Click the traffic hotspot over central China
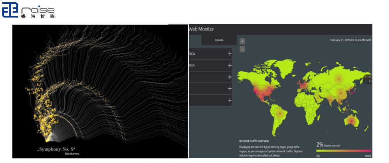 (x=341, y=93)
